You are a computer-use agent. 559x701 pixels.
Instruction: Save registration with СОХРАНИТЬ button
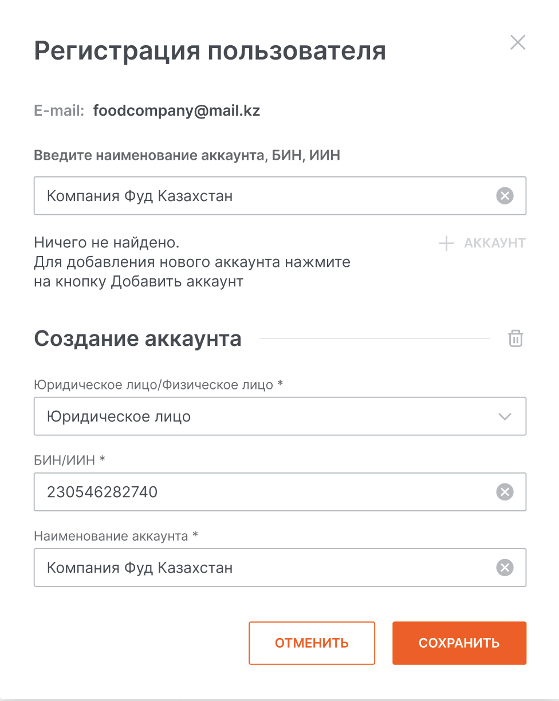point(459,643)
